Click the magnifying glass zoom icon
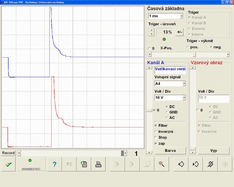The width and height of the screenshot is (234, 187). (161, 164)
